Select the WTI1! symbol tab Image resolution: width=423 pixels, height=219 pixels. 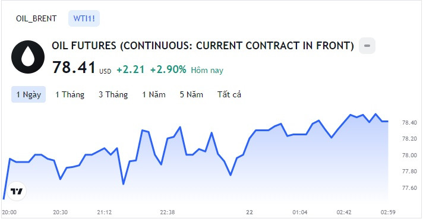point(84,18)
